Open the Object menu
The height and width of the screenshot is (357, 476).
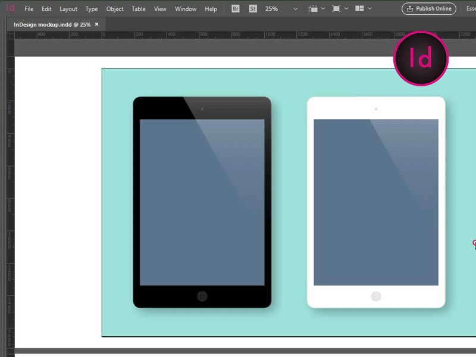pos(115,9)
